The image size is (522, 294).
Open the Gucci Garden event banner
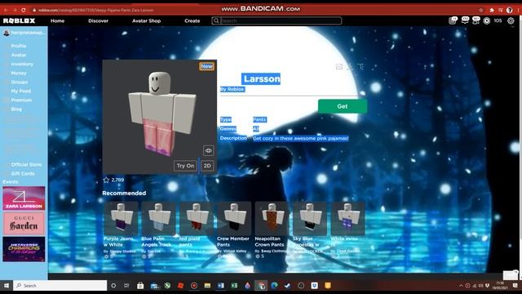(24, 223)
